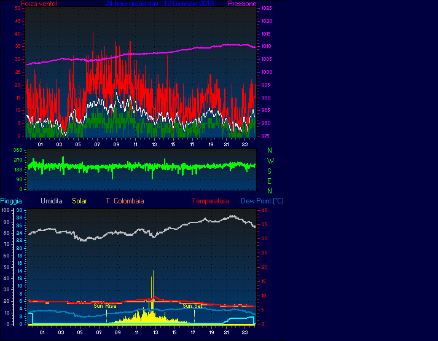This screenshot has width=438, height=341.
Task: Click cyan rain axis value 16
Action: (x=20, y=263)
